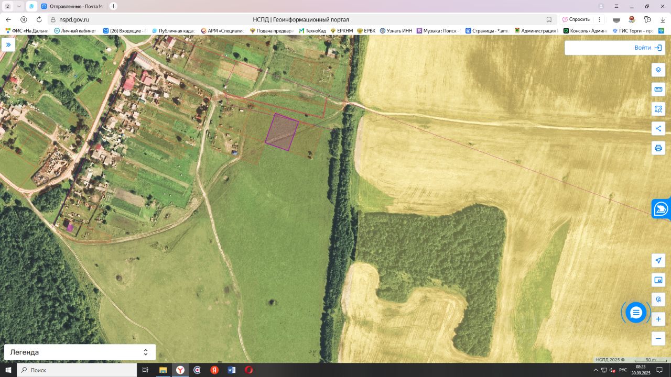This screenshot has height=377, width=671.
Task: Open the three-dot menu next to Спросить
Action: pyautogui.click(x=599, y=19)
